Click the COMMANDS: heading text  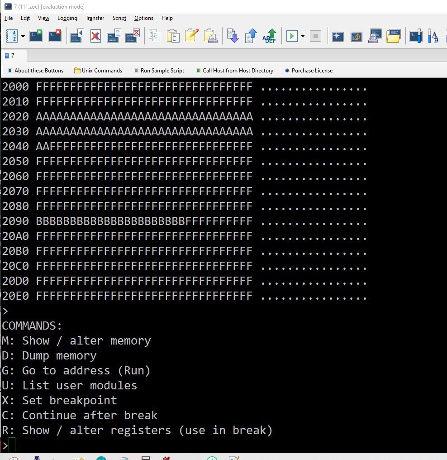pyautogui.click(x=32, y=326)
